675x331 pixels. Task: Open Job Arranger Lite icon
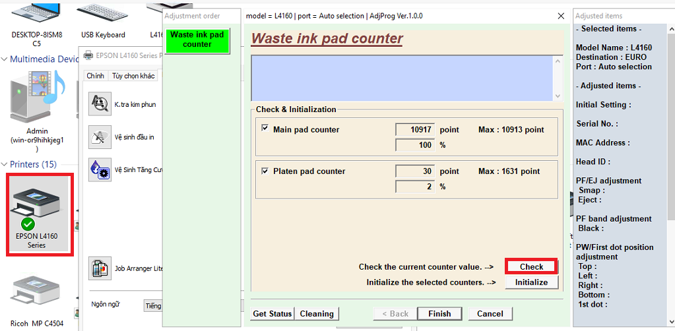click(100, 268)
